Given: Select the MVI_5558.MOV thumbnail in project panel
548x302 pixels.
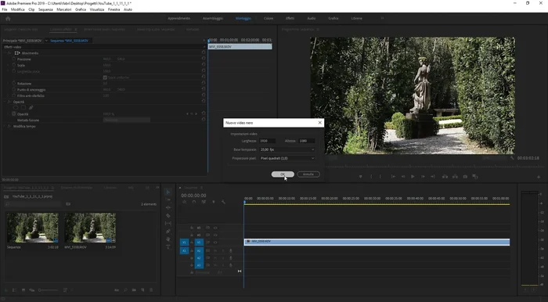Looking at the screenshot, I should 90,228.
